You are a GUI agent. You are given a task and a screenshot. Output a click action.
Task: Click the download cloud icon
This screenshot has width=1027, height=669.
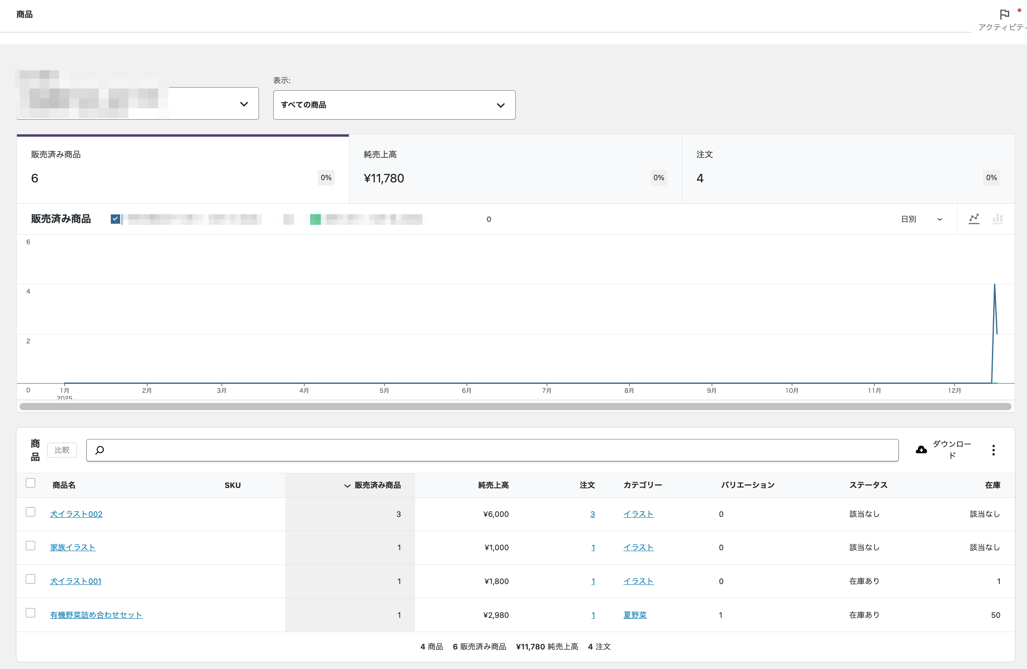tap(922, 450)
